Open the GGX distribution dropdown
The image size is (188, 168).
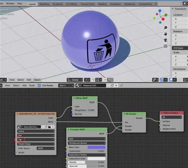87,139
